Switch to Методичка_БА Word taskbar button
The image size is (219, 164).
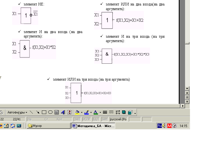93,126
